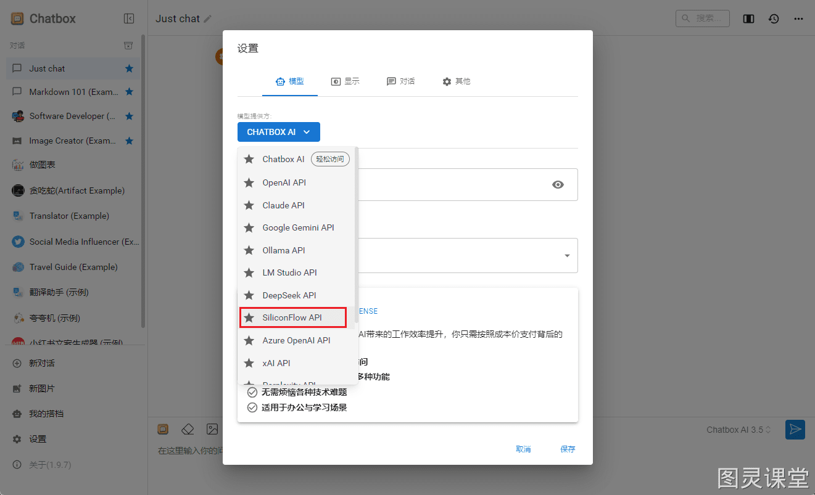
Task: Click the Chatbox logo at top left
Action: click(17, 18)
